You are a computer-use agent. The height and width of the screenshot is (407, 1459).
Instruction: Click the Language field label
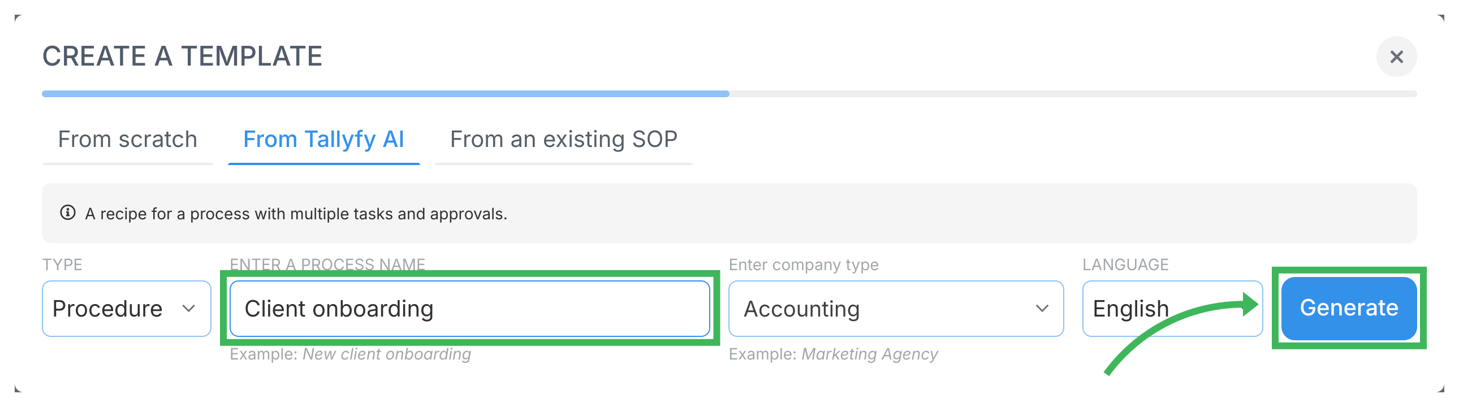(1125, 265)
